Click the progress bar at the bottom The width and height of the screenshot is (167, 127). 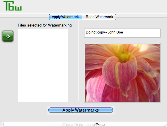click(83, 124)
